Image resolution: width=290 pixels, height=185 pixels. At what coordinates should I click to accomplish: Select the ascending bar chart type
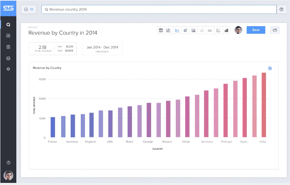226,30
